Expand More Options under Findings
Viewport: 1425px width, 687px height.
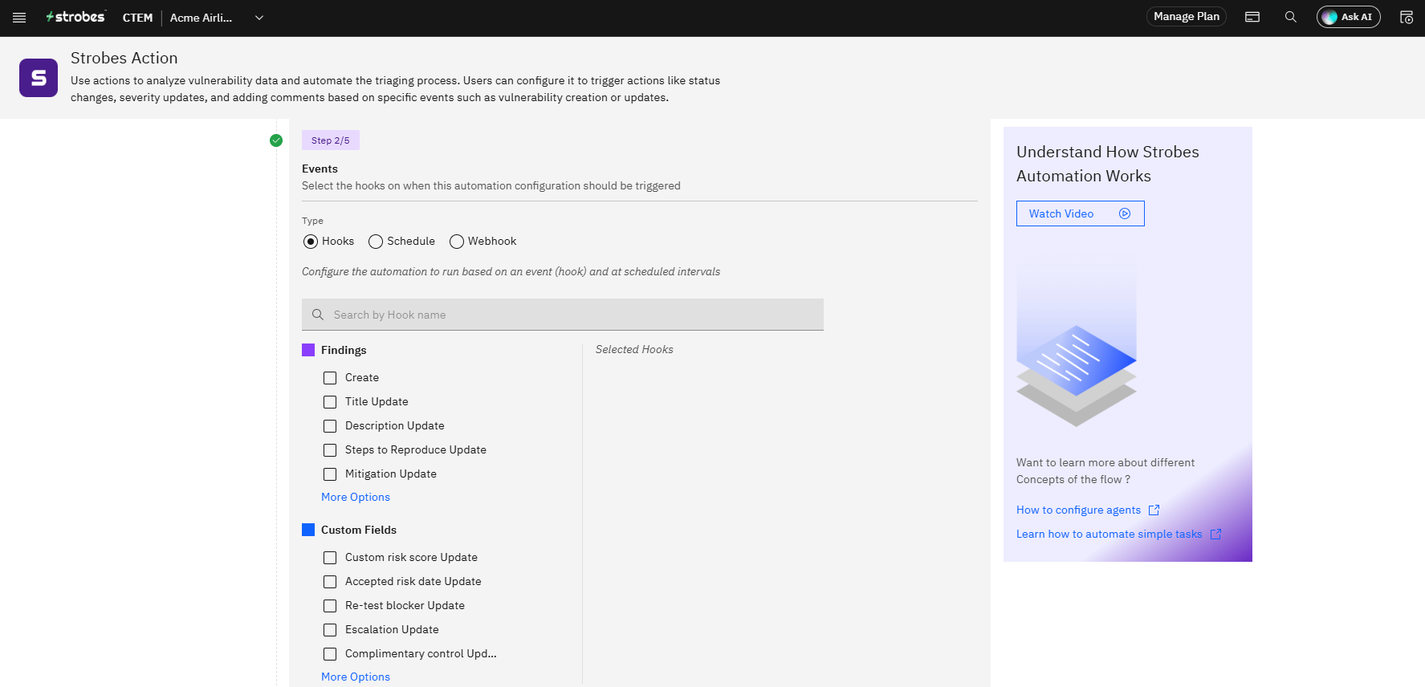356,498
